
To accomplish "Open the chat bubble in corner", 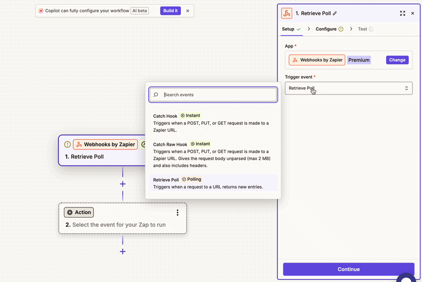I will tap(406, 278).
